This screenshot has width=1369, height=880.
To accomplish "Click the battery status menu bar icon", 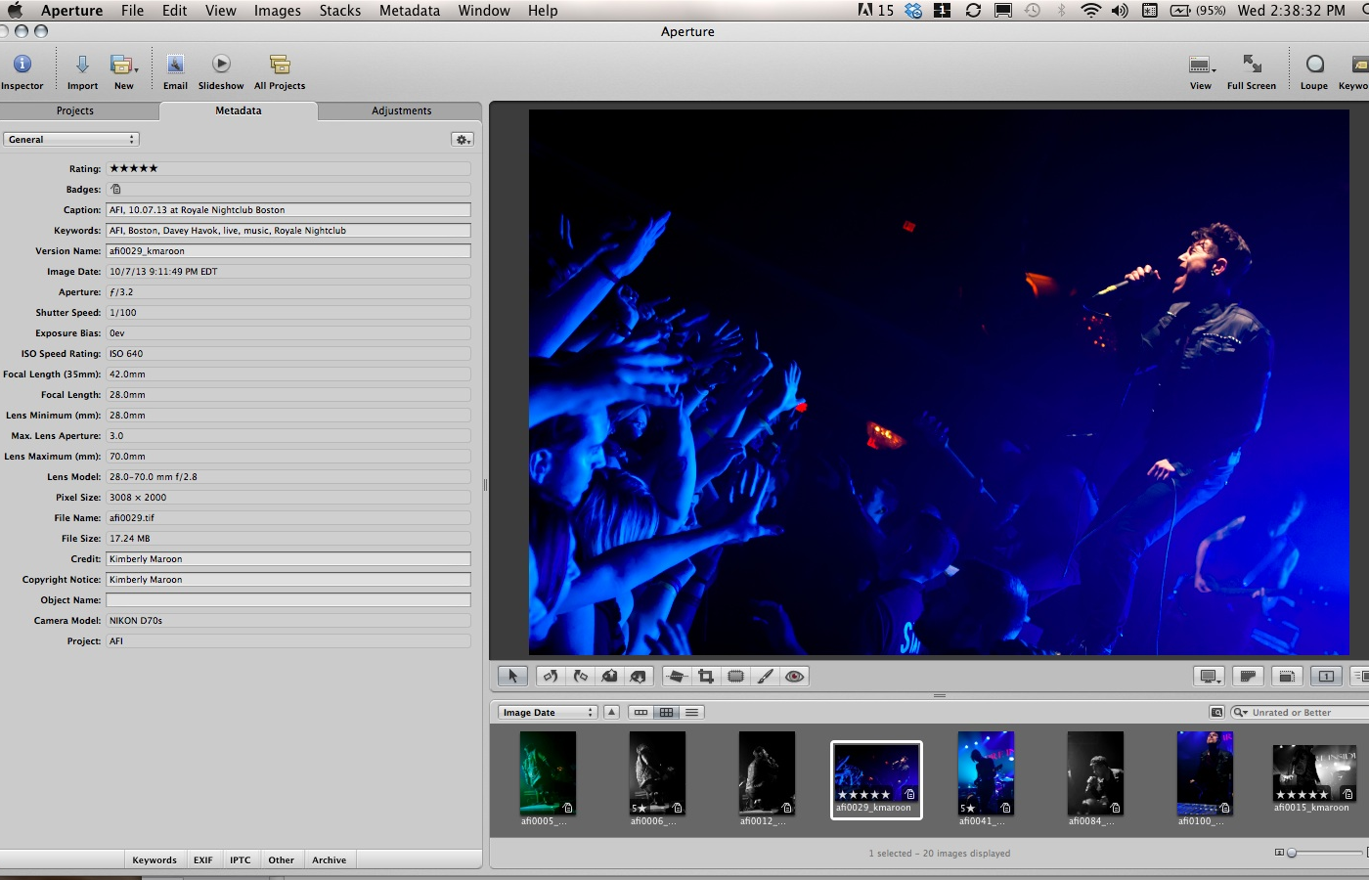I will coord(1198,11).
